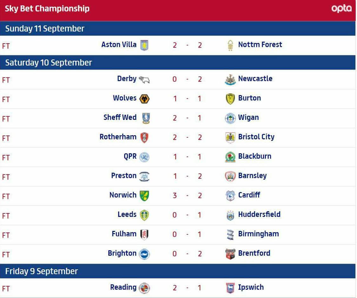Click the Norwich canary crest
This screenshot has width=357, height=298.
pyautogui.click(x=144, y=196)
